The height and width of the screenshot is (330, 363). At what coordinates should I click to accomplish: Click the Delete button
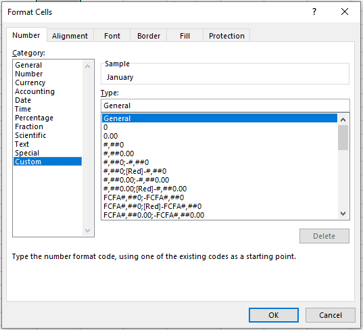[324, 236]
